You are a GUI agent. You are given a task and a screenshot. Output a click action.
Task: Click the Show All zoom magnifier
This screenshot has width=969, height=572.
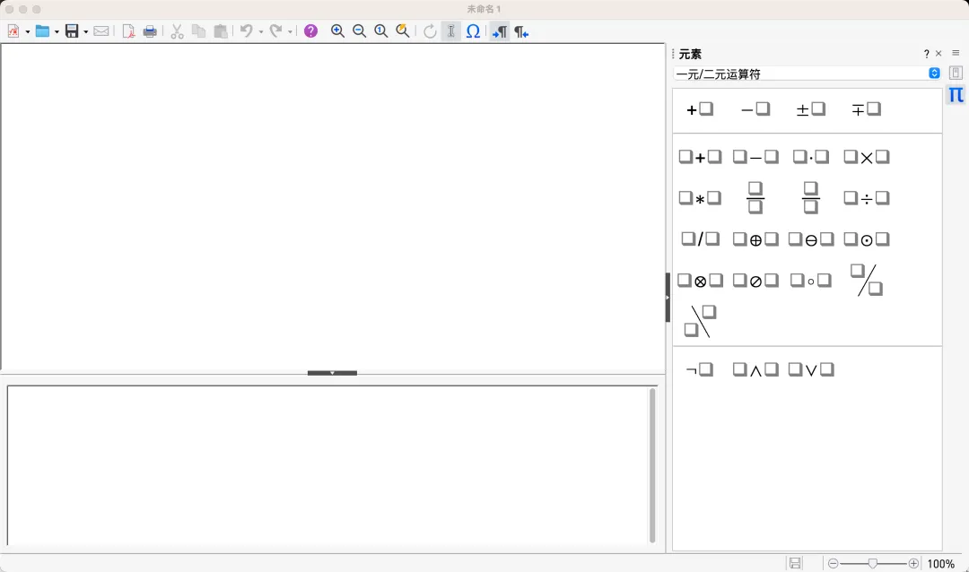[x=402, y=30]
